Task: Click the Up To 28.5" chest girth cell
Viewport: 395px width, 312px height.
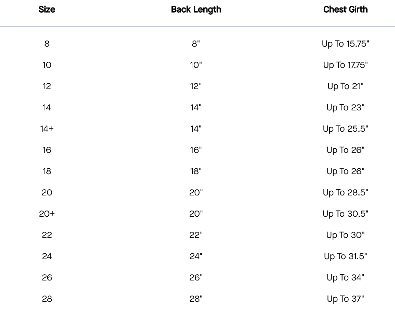Action: [345, 193]
